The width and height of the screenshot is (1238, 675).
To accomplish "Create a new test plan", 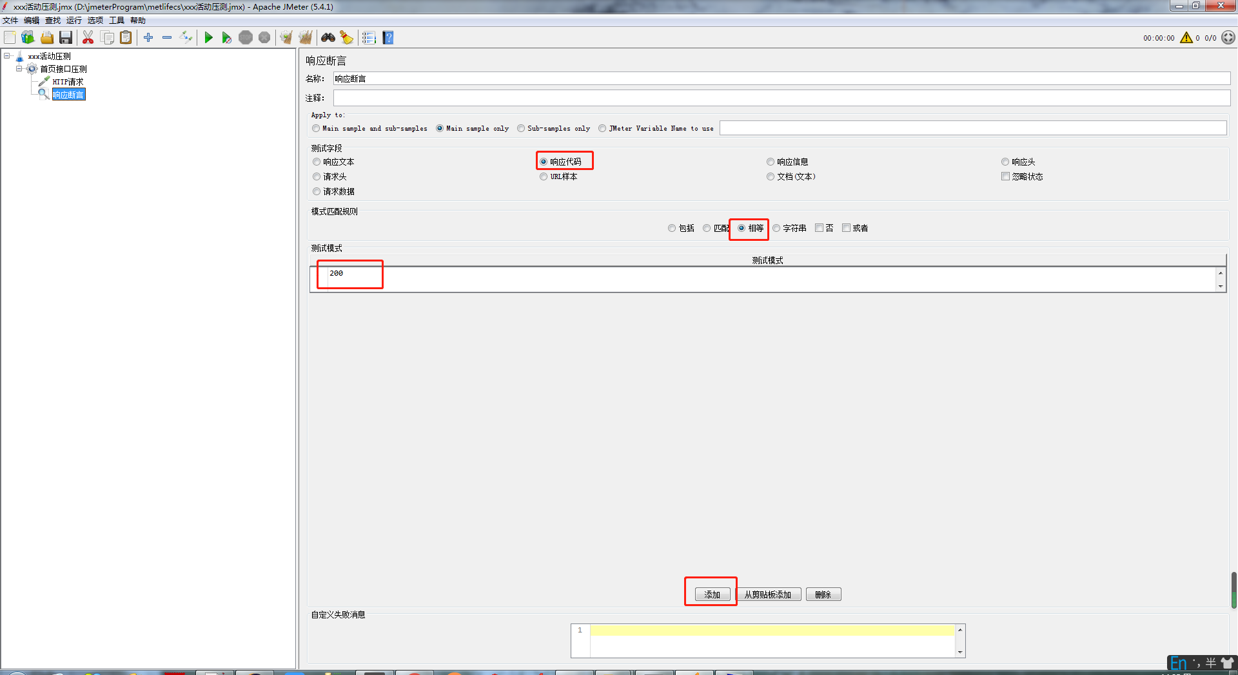I will pyautogui.click(x=10, y=37).
